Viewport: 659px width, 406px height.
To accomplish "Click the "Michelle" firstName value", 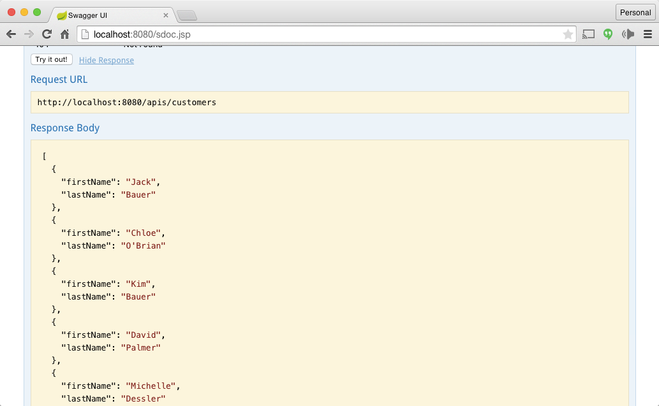I will (151, 386).
